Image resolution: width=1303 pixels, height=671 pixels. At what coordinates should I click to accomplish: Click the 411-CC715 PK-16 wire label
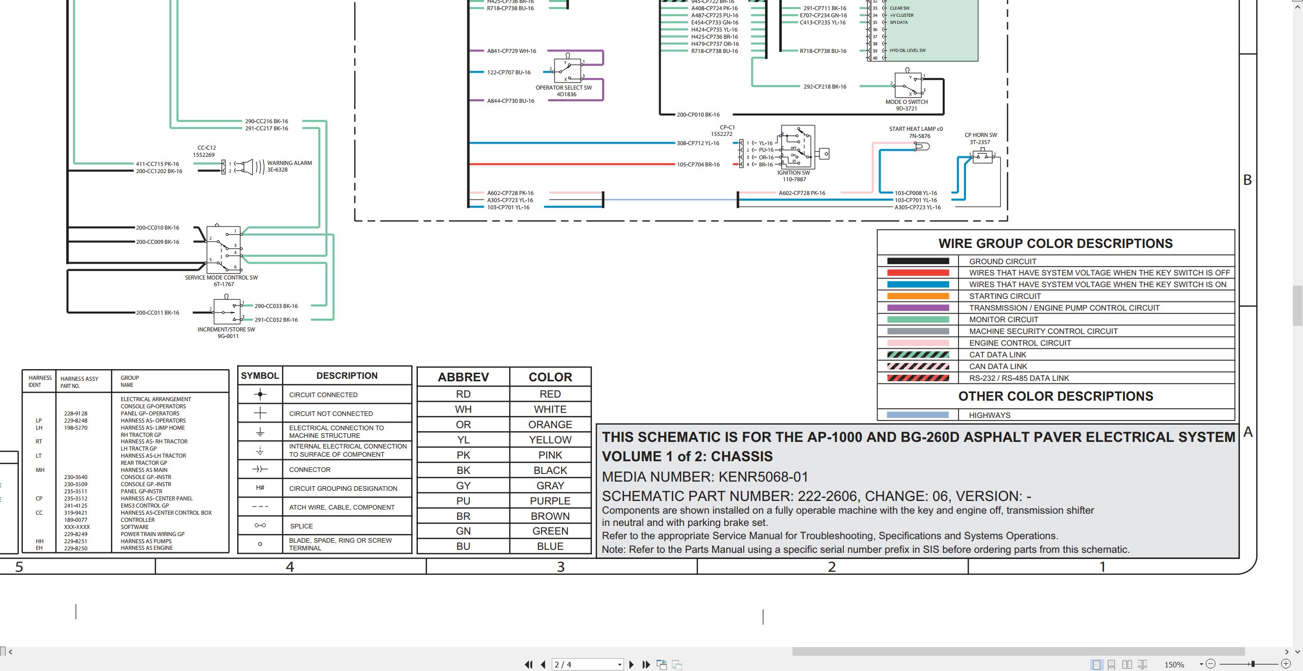point(157,164)
